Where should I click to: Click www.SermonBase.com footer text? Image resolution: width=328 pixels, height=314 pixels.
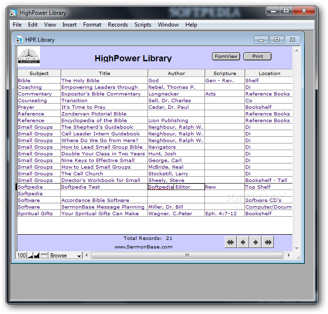point(144,247)
